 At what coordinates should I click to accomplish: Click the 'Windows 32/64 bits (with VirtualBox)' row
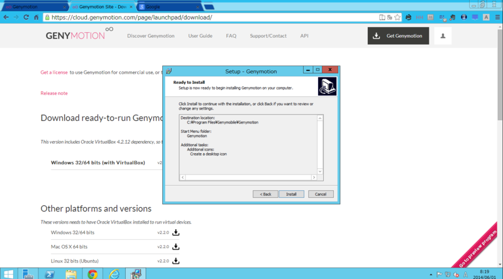pyautogui.click(x=106, y=162)
